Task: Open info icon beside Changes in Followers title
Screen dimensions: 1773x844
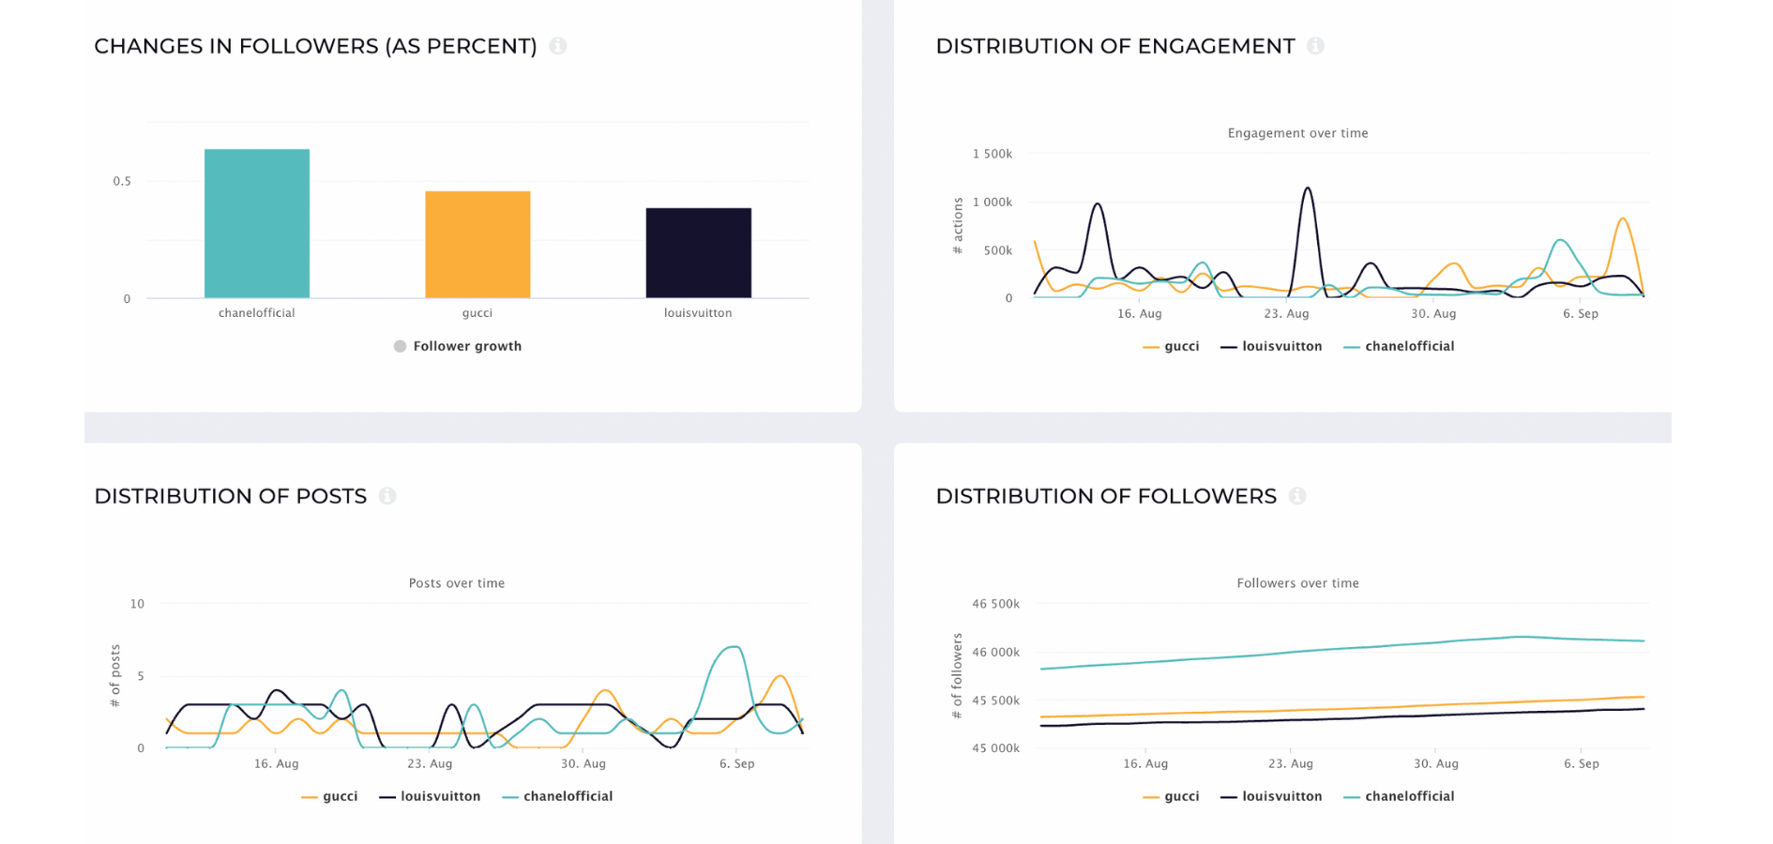Action: (558, 46)
